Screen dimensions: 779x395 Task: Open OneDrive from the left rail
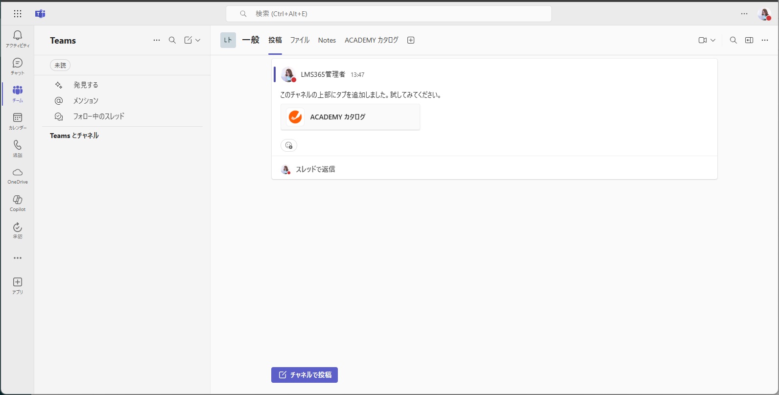18,176
